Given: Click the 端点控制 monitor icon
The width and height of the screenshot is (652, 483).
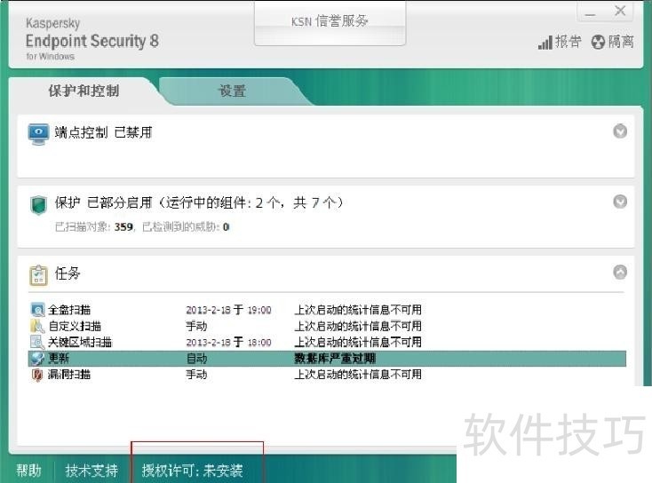Looking at the screenshot, I should [39, 133].
